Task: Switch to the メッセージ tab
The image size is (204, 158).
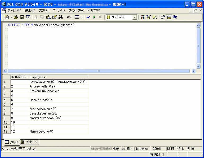Action: tap(29, 142)
